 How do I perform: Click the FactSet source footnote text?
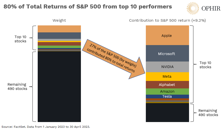pyautogui.click(x=45, y=127)
